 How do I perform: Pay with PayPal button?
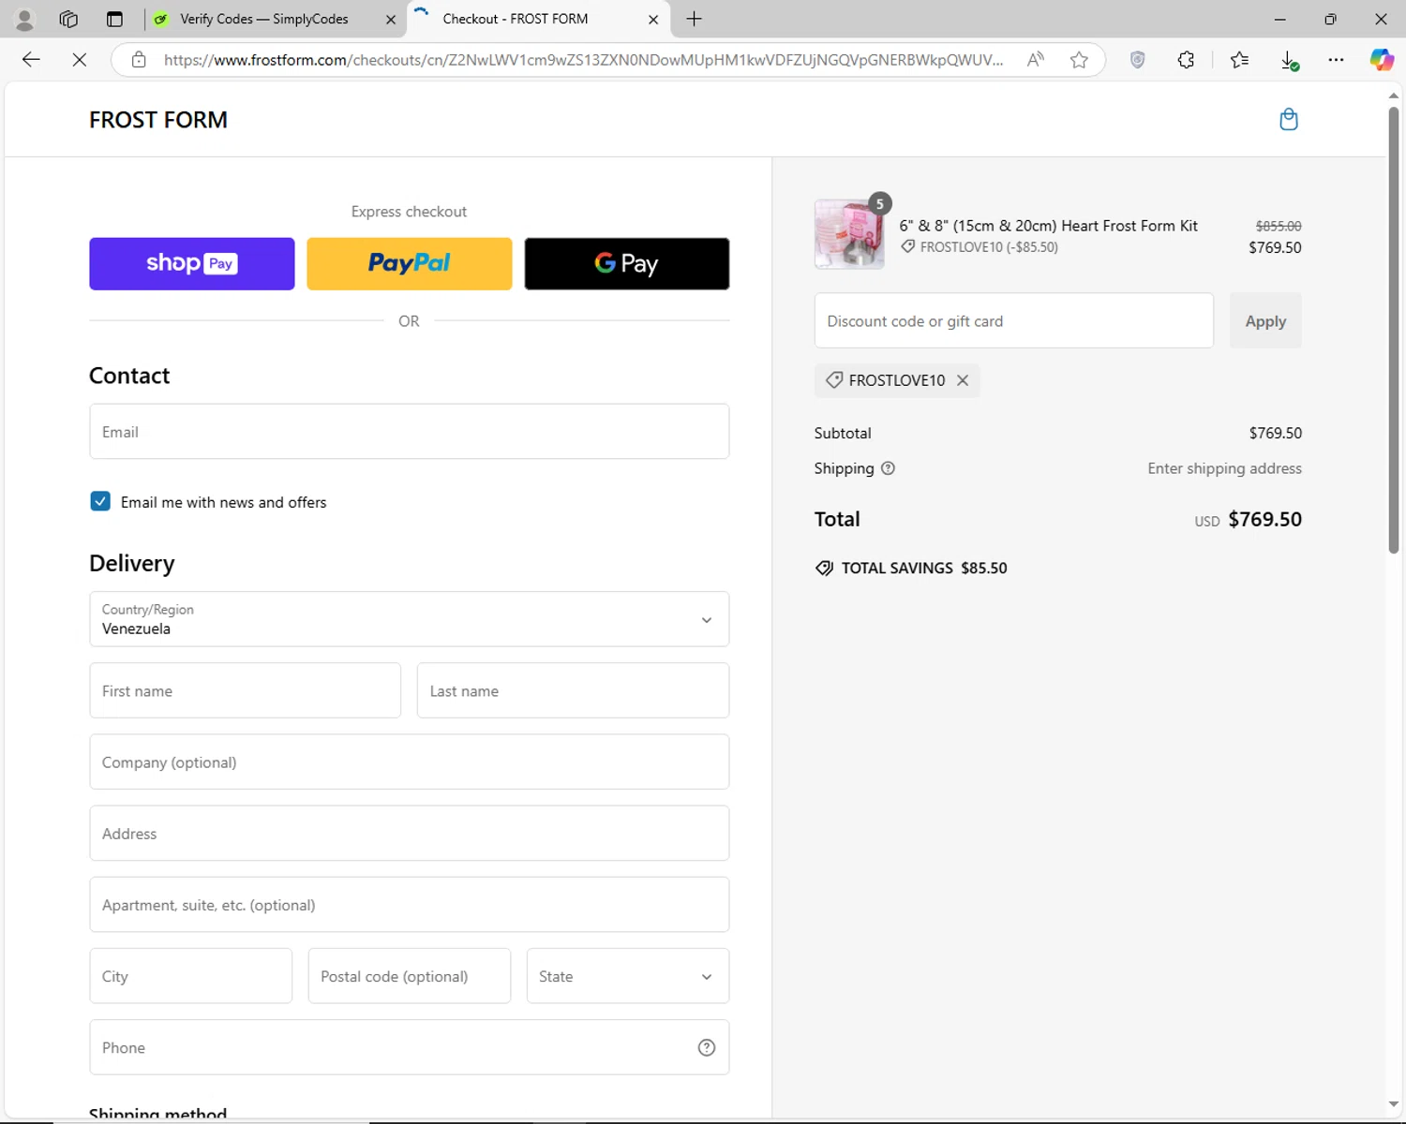tap(410, 264)
